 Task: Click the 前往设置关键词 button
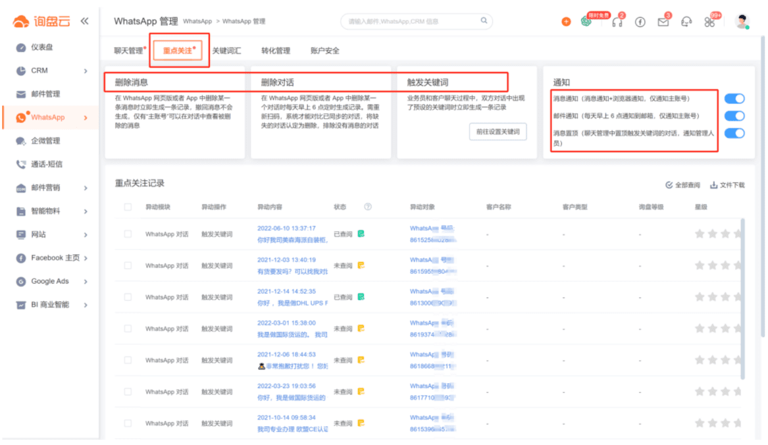click(498, 132)
